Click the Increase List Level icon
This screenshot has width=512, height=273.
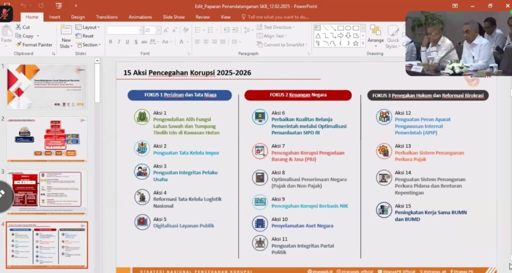(x=235, y=30)
